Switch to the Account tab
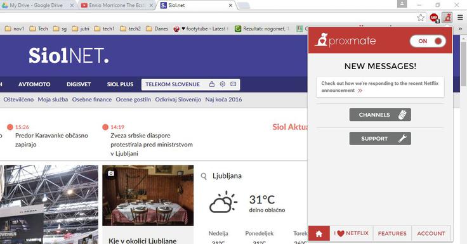The image size is (467, 244). click(431, 234)
